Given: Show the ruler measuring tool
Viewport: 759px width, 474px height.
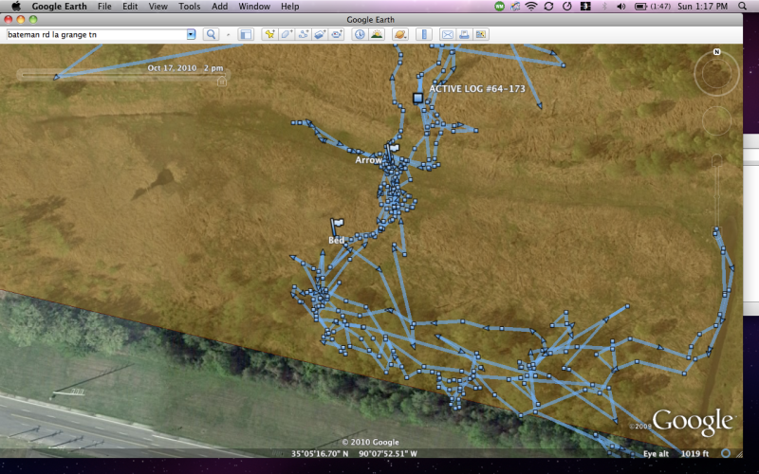Looking at the screenshot, I should pyautogui.click(x=424, y=34).
